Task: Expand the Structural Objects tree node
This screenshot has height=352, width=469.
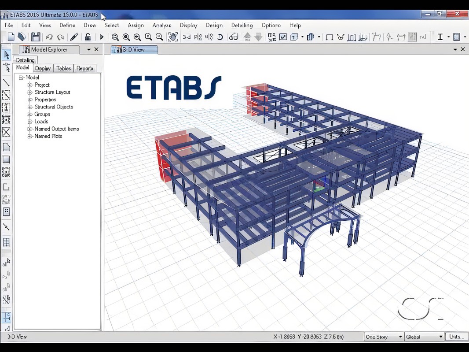Action: (x=29, y=107)
